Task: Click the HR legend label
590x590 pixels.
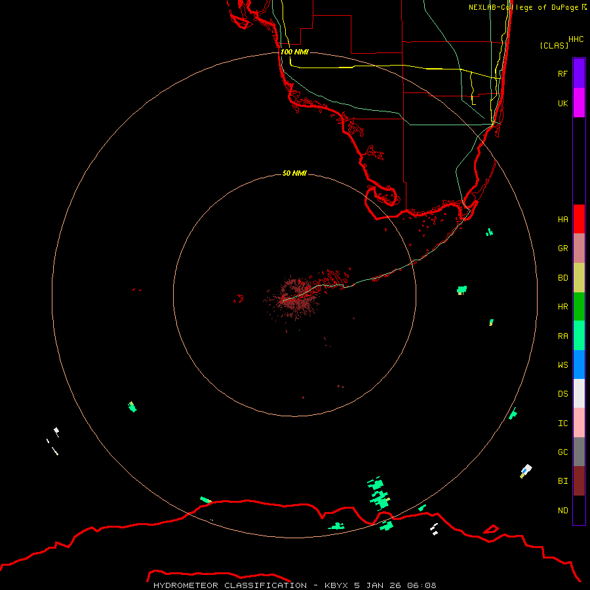Action: point(563,307)
